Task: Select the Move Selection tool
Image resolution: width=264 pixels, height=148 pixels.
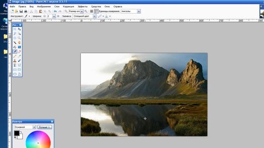Action: click(x=19, y=34)
